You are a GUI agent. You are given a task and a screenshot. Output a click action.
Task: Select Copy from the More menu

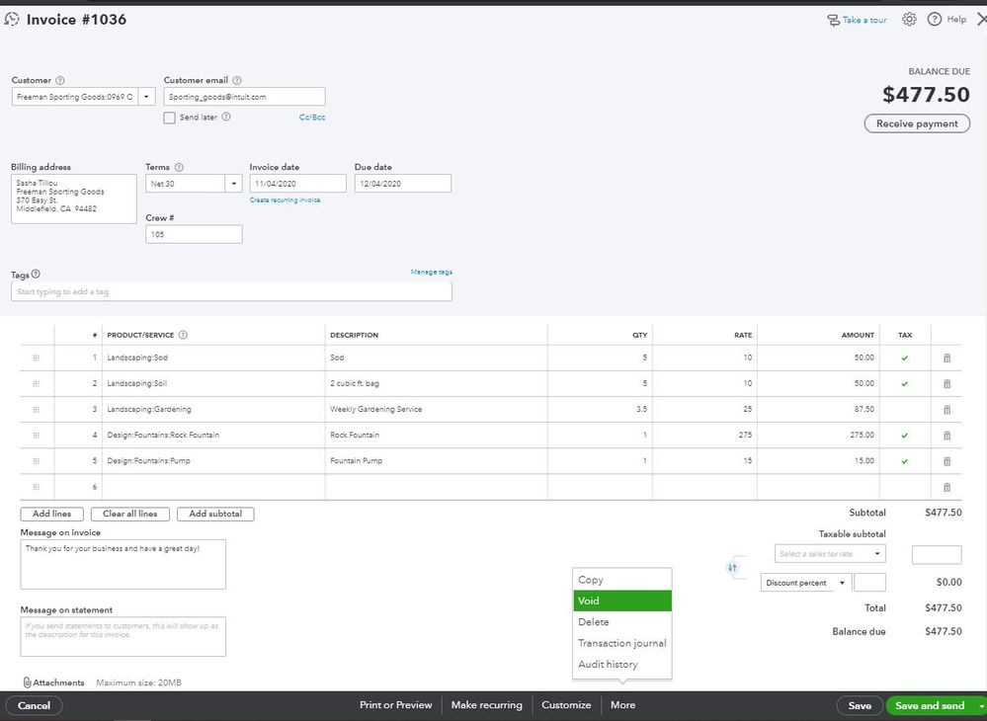click(621, 580)
